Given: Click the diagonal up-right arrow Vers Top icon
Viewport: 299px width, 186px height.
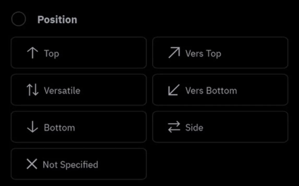Looking at the screenshot, I should (174, 53).
